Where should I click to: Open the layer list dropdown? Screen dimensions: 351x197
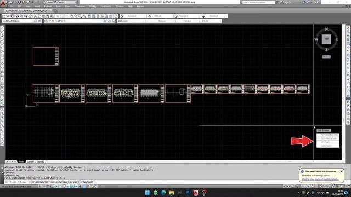[x=76, y=21]
